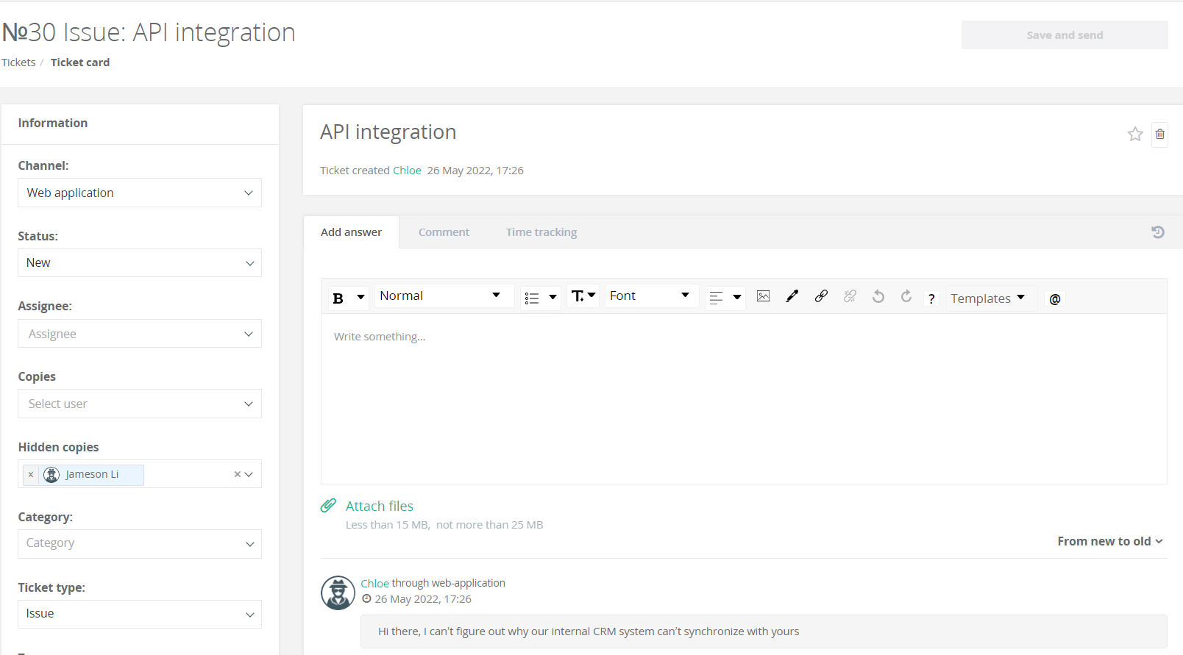Open the text alignment dropdown
Image resolution: width=1183 pixels, height=655 pixels.
[725, 298]
